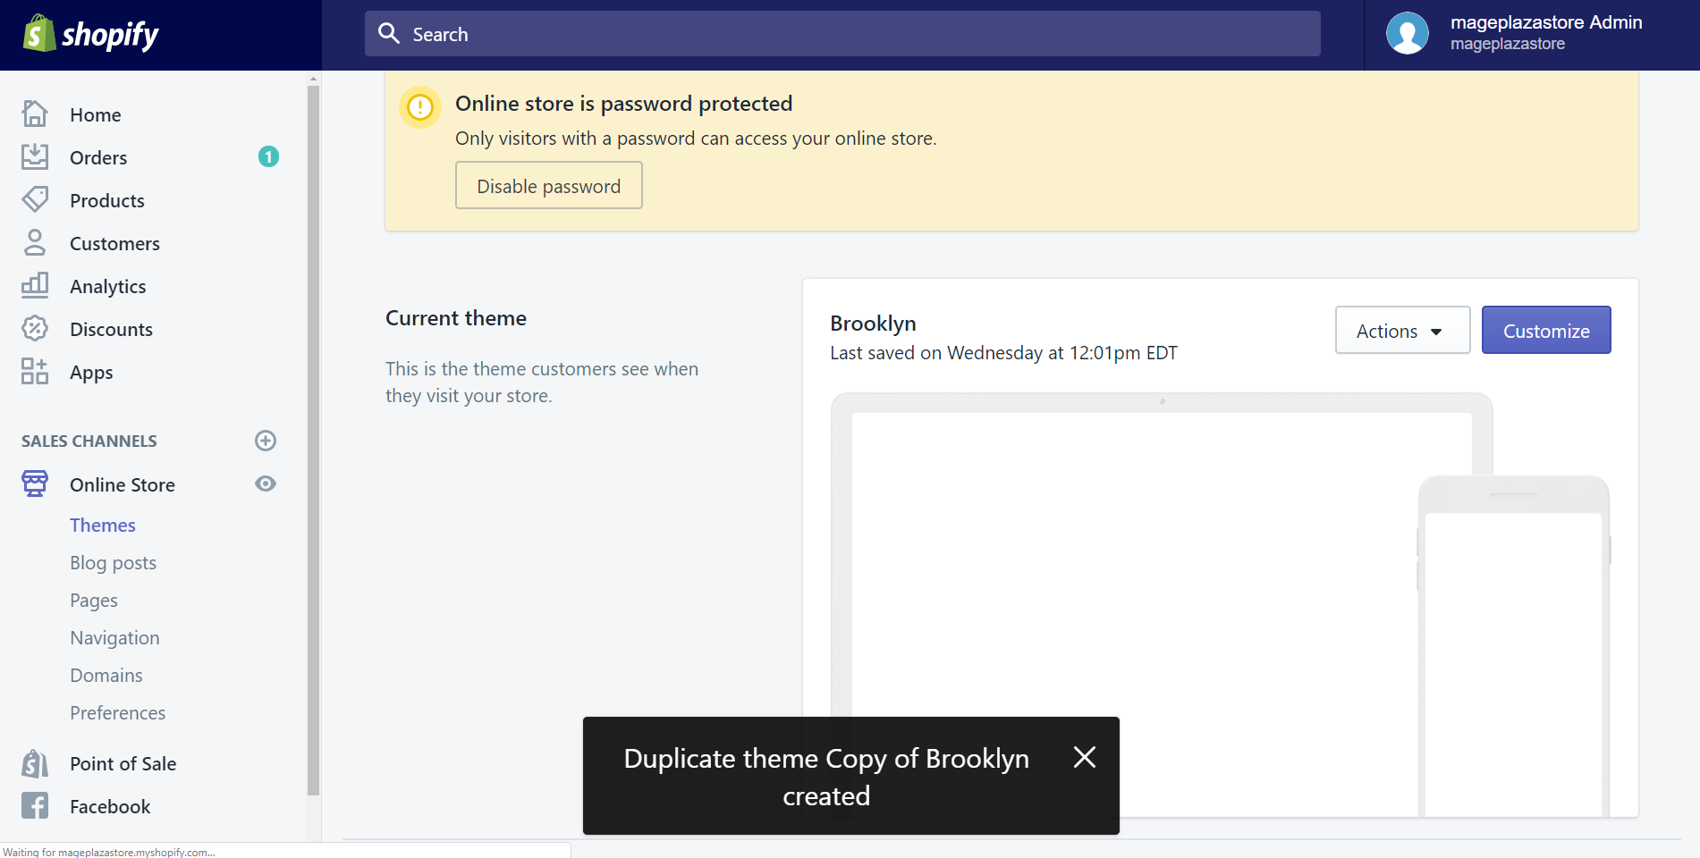The width and height of the screenshot is (1700, 858).
Task: Click the Analytics bar chart icon
Action: pos(35,285)
